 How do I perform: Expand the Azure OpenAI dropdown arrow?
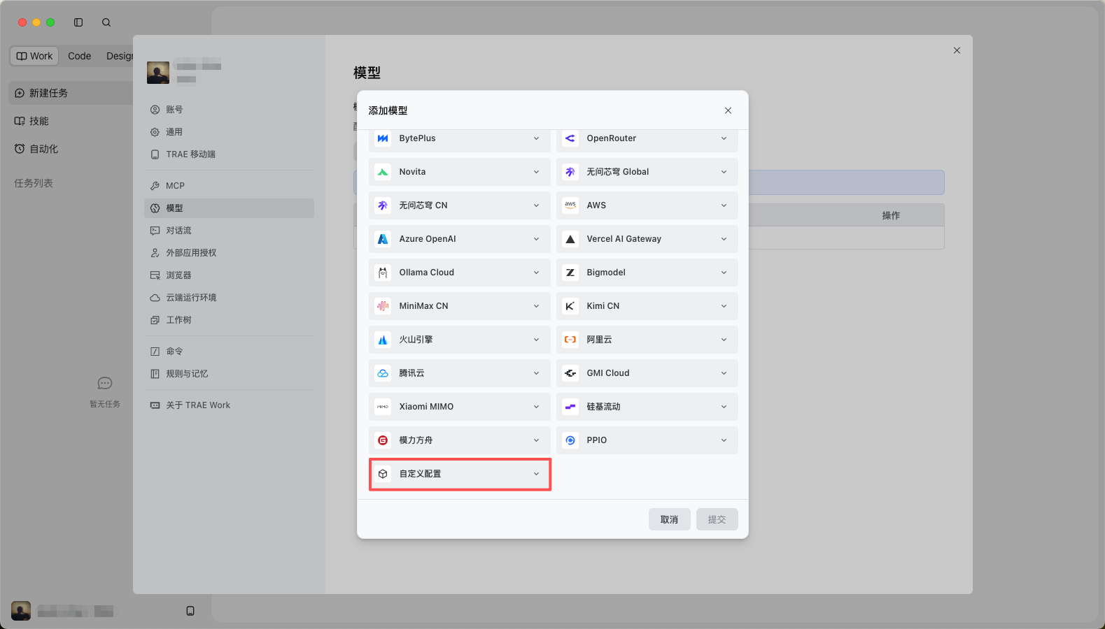[x=537, y=239]
